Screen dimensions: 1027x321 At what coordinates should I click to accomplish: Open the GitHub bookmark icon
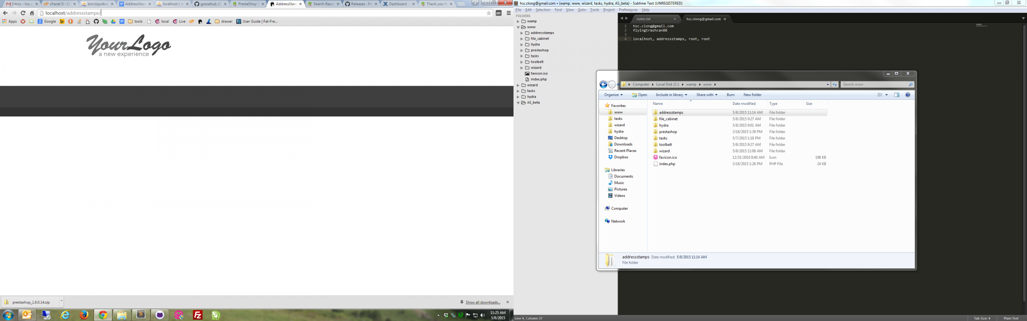[96, 21]
